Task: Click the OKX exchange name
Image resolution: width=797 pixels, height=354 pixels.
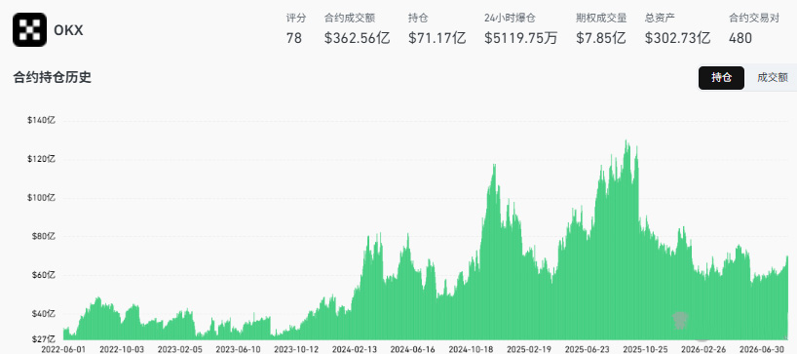Action: coord(68,30)
